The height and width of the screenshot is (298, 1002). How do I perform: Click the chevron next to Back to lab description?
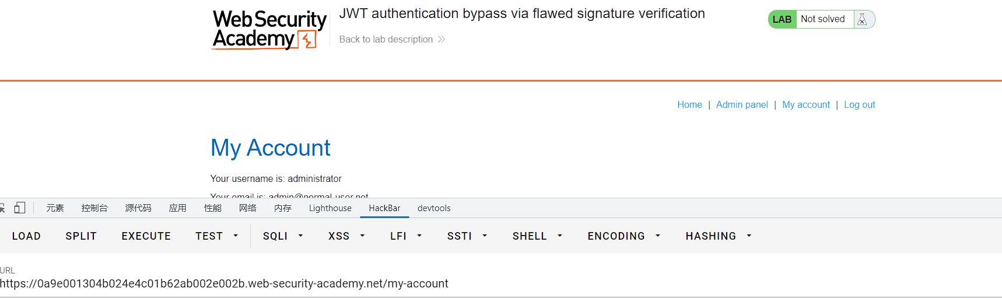(442, 39)
